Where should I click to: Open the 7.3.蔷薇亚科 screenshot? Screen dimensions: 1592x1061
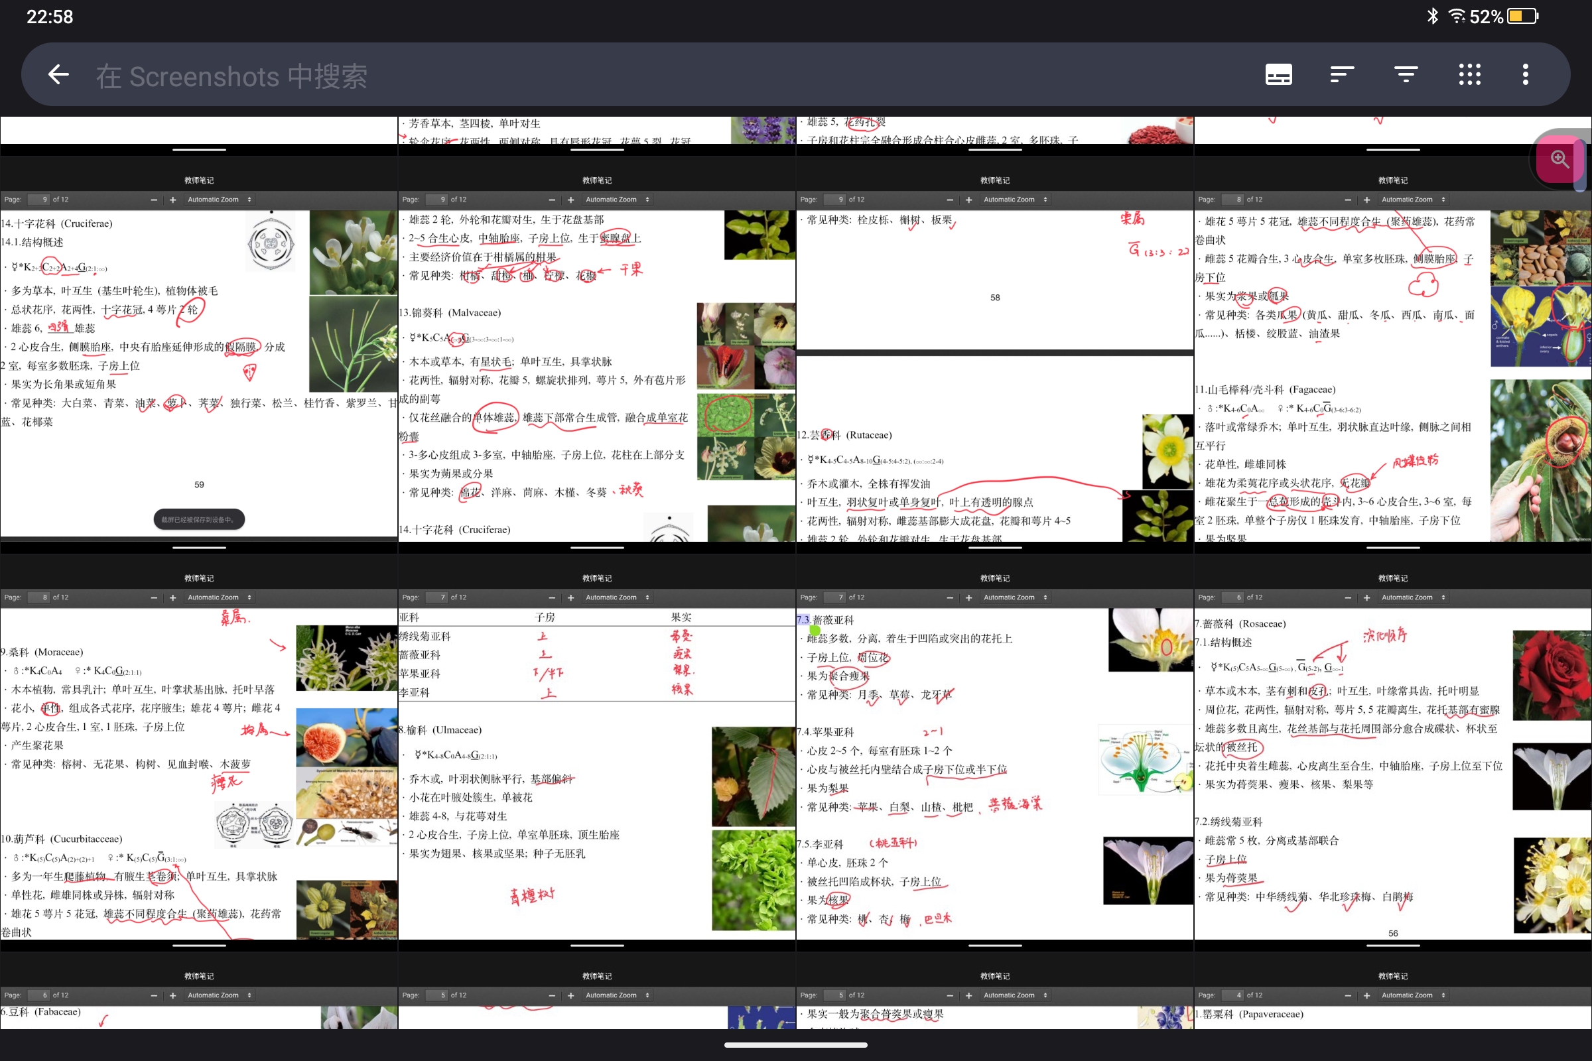[995, 753]
